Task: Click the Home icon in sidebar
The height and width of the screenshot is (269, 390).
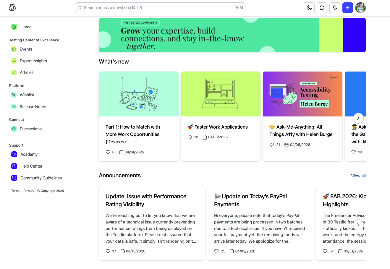Action: coord(14,27)
